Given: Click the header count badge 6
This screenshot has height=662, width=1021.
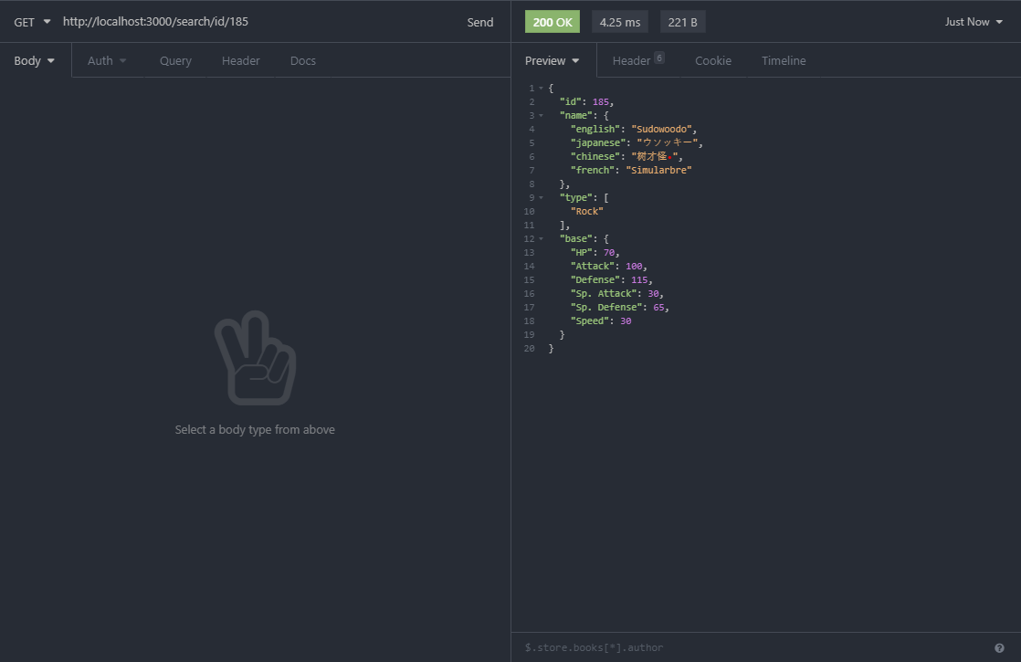Looking at the screenshot, I should [659, 58].
